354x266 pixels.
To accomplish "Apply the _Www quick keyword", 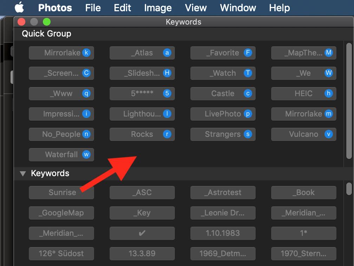I will click(x=61, y=93).
